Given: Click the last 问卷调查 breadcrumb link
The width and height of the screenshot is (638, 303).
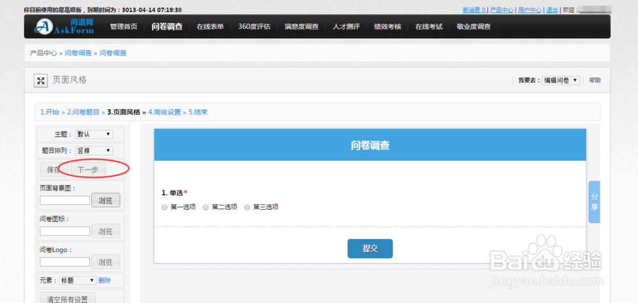Looking at the screenshot, I should pyautogui.click(x=113, y=54).
